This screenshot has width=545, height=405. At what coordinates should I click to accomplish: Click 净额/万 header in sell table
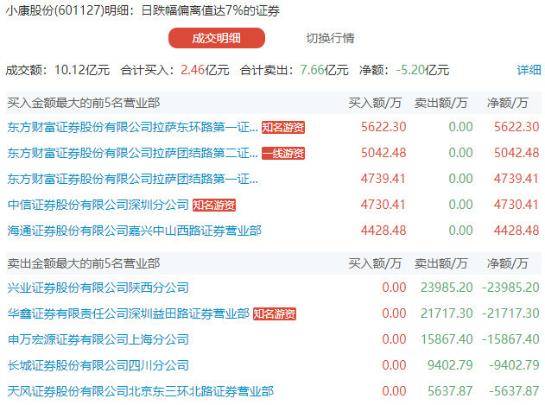pos(507,263)
